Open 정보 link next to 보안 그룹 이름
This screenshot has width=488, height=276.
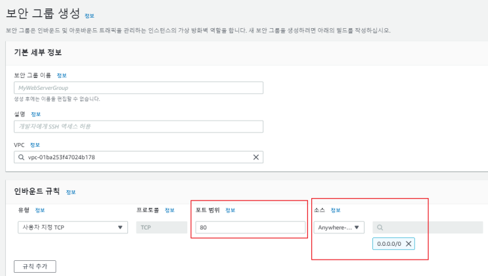point(62,75)
